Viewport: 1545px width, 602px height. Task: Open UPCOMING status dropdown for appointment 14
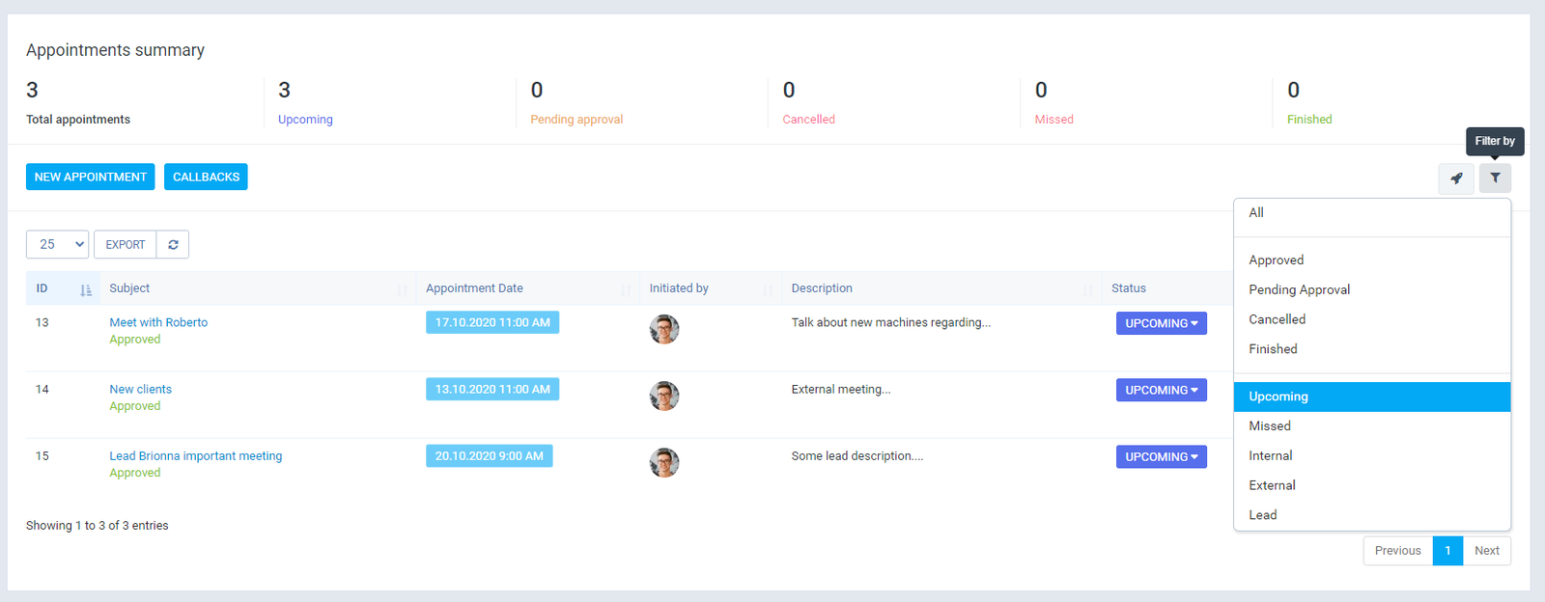click(x=1161, y=391)
